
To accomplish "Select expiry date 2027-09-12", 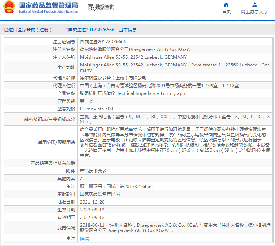I will click(x=92, y=218).
